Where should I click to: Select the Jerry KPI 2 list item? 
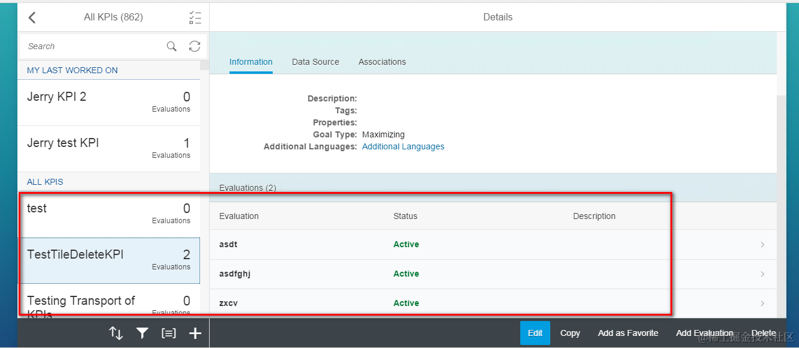coord(109,103)
